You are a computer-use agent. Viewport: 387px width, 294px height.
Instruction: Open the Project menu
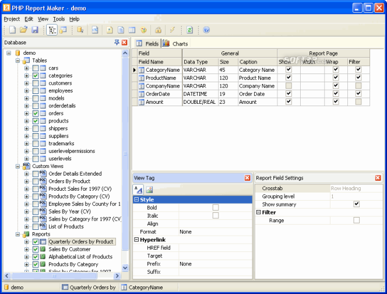click(x=12, y=19)
